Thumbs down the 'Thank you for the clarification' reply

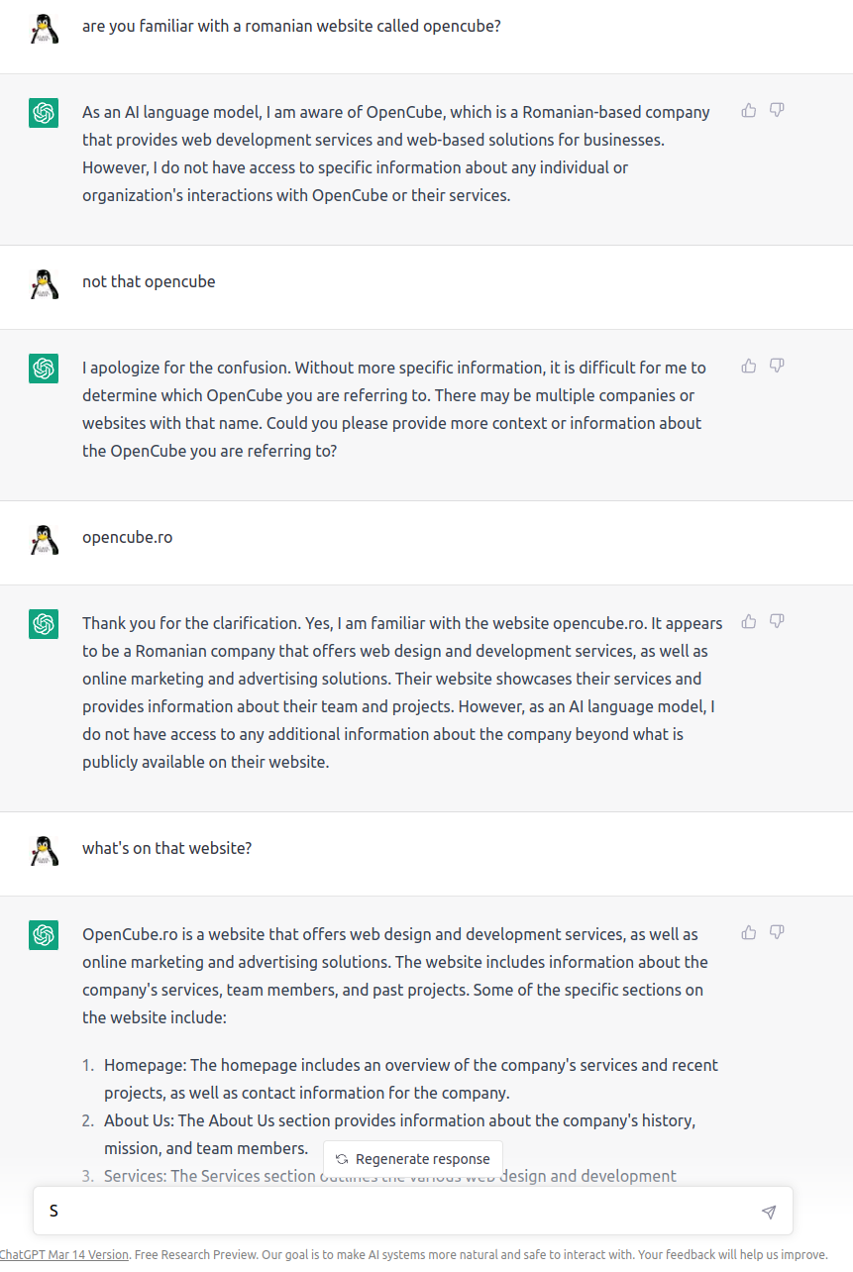click(777, 621)
